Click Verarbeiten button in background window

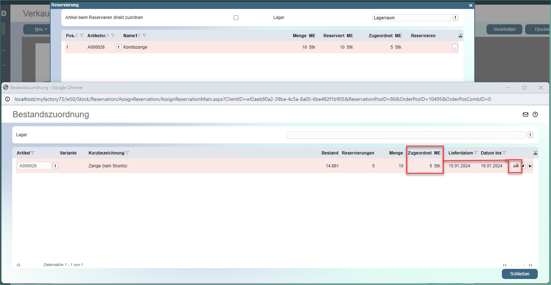[x=504, y=29]
